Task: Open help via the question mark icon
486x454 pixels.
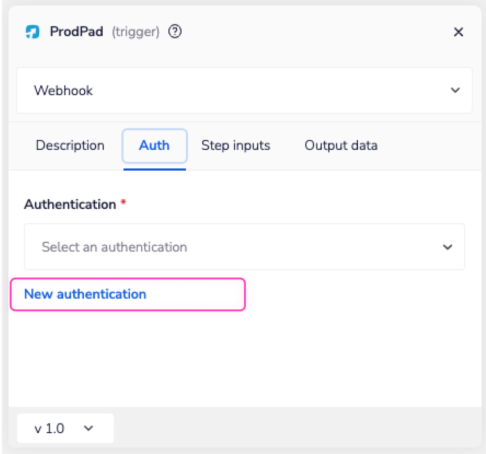Action: click(x=175, y=31)
